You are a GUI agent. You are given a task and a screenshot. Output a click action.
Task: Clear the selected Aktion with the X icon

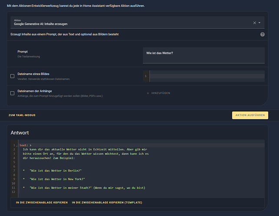(254, 23)
